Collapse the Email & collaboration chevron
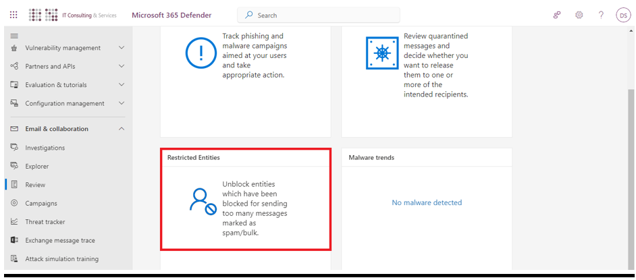Screen dimensions: 636x280 [122, 129]
